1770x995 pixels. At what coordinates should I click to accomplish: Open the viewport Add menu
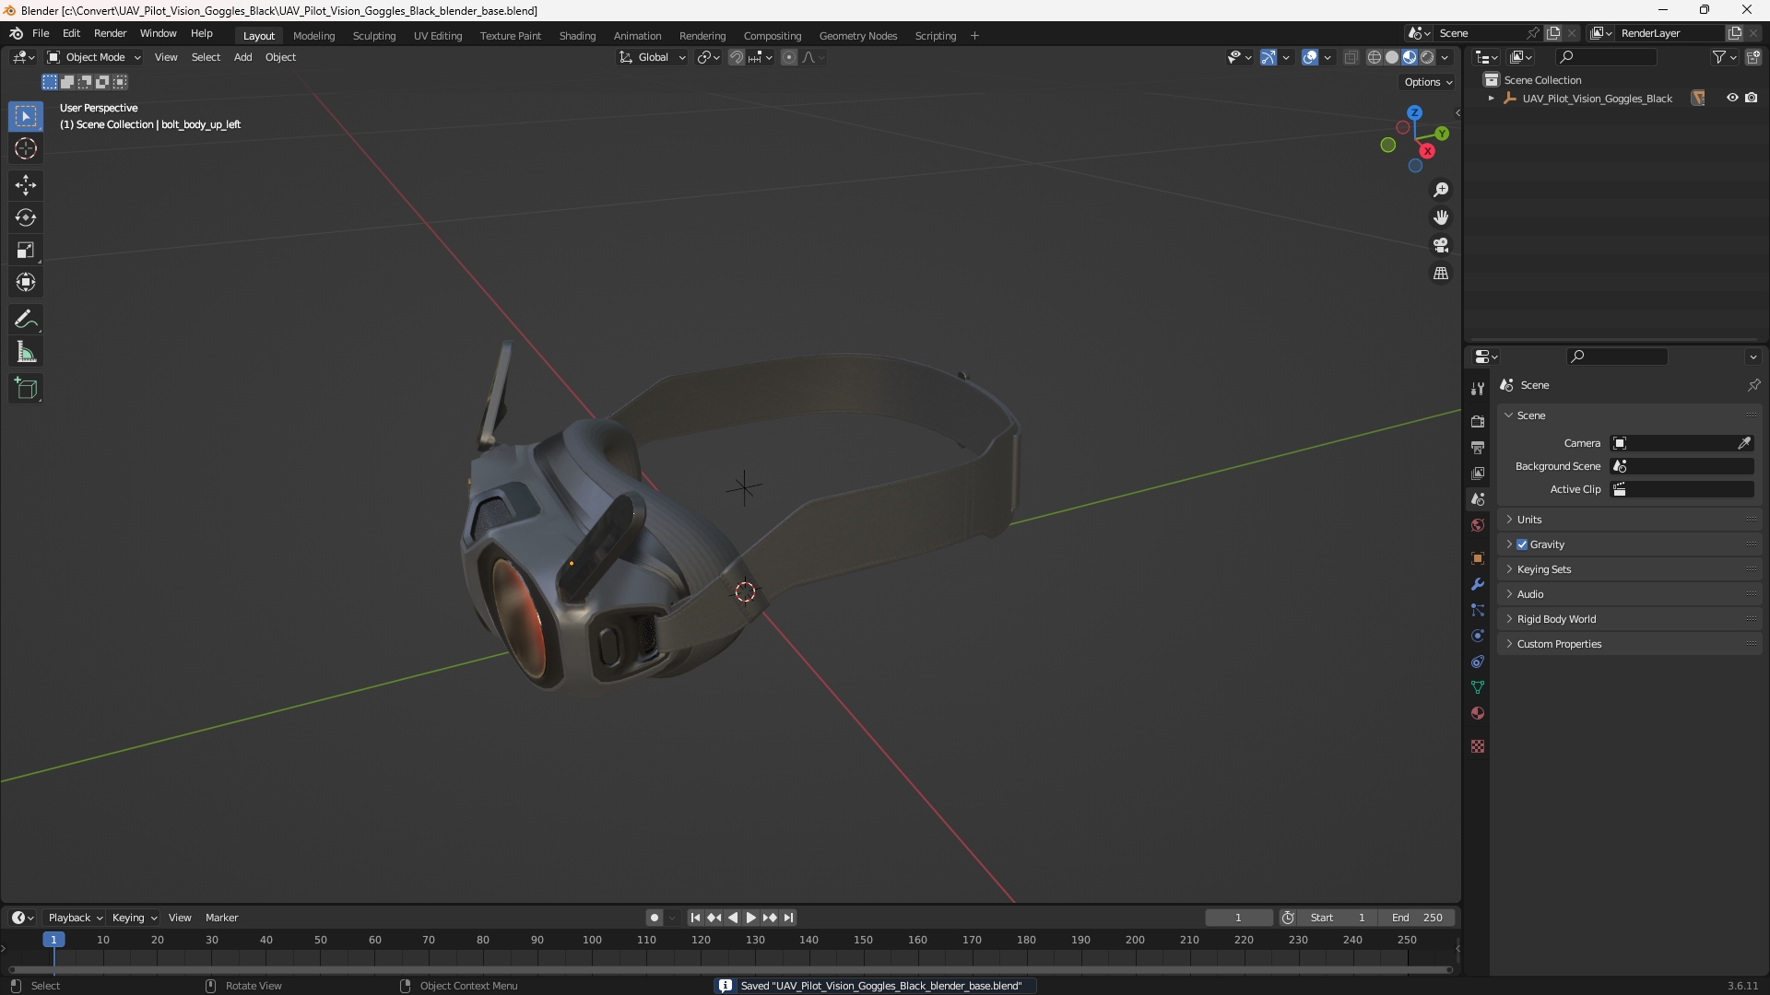click(242, 57)
